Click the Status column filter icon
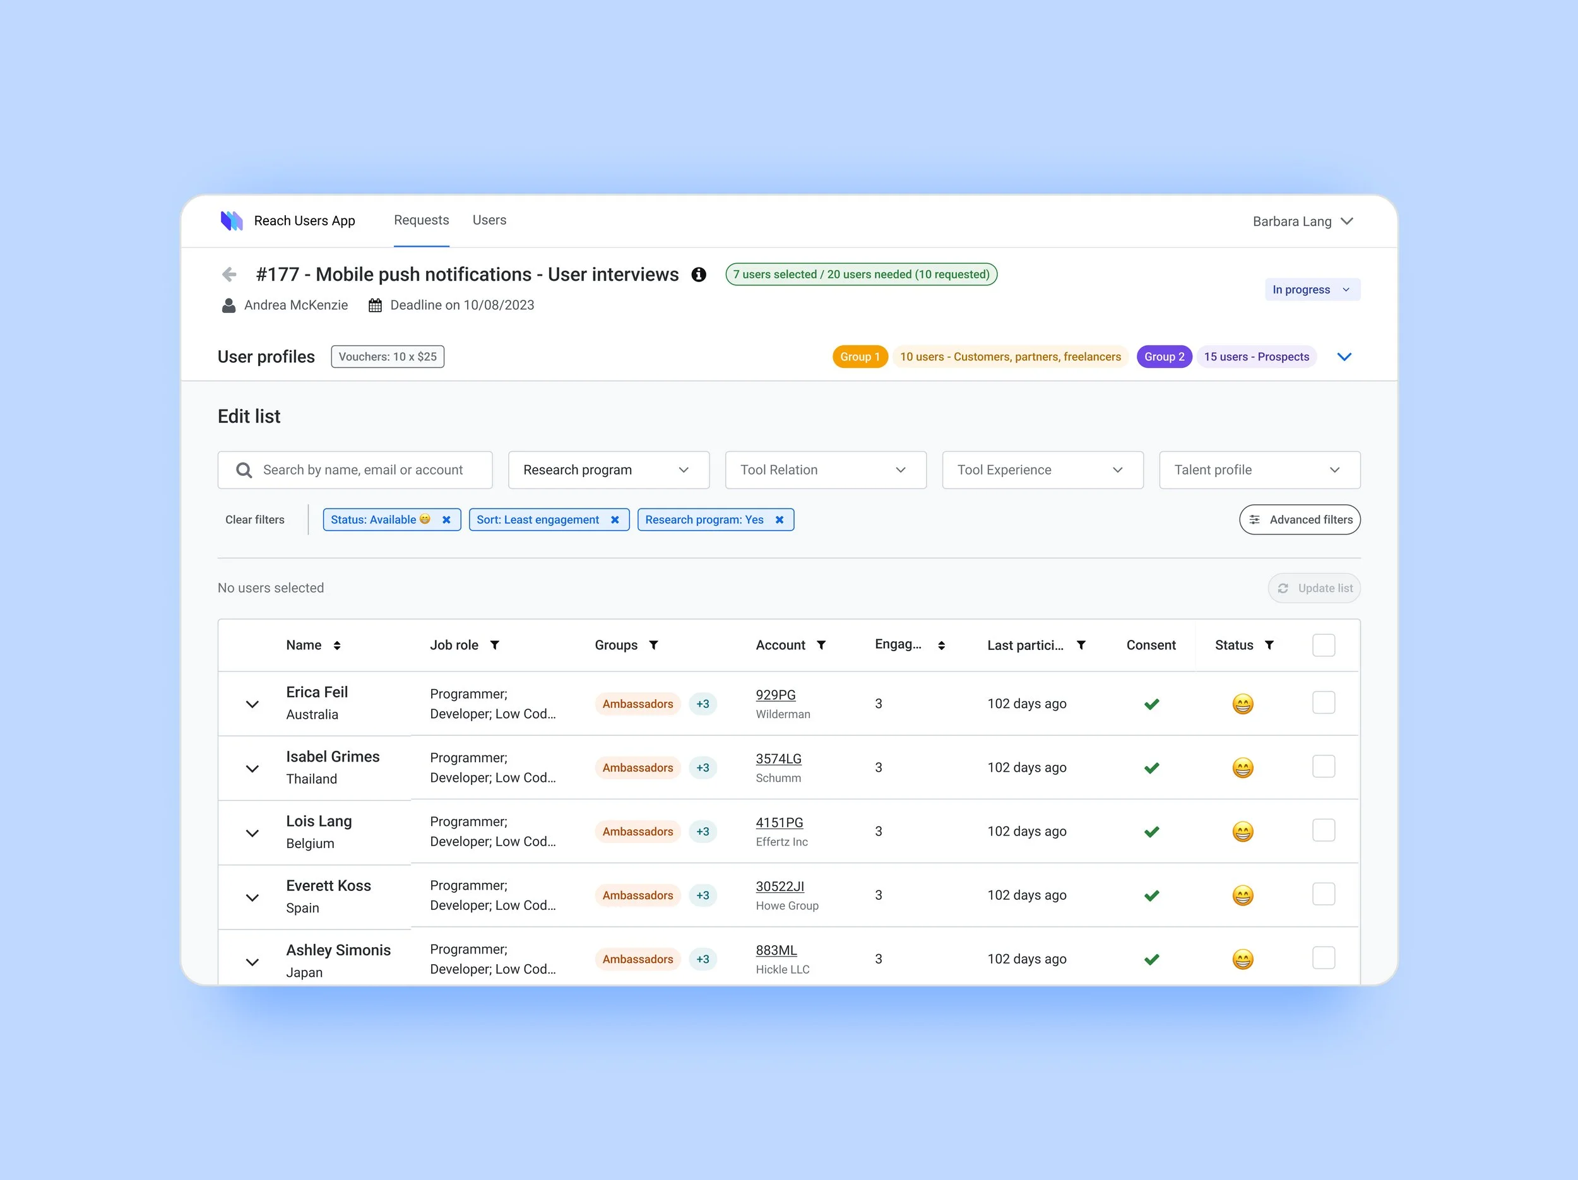This screenshot has height=1180, width=1578. pos(1269,646)
